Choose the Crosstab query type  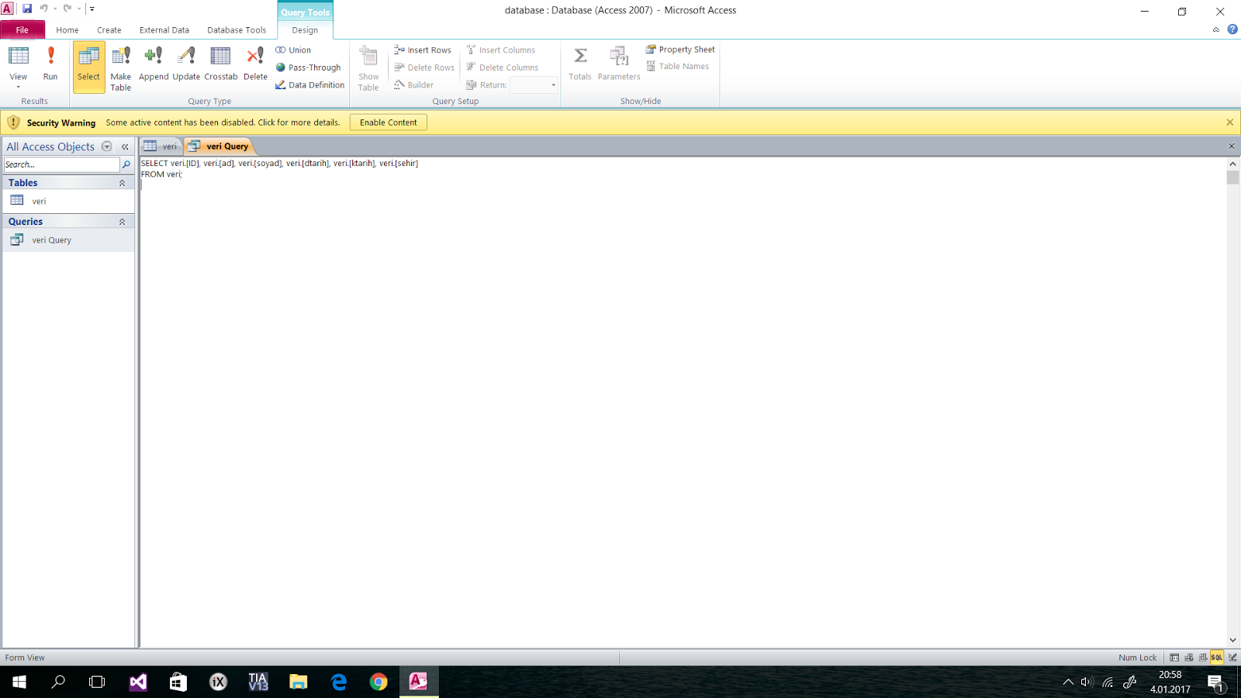click(x=221, y=64)
